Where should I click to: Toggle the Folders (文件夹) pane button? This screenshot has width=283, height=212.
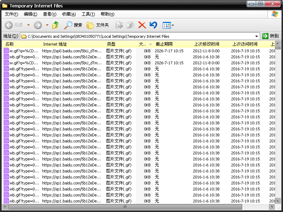point(98,25)
